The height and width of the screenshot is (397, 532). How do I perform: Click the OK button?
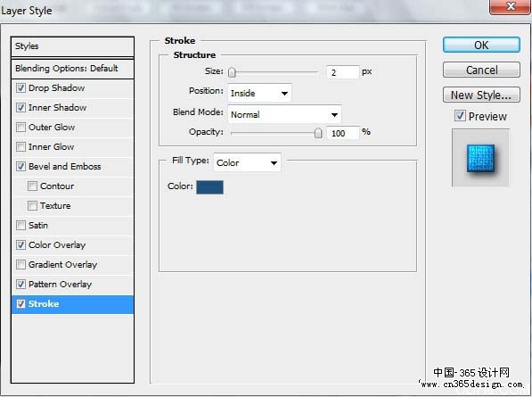481,45
